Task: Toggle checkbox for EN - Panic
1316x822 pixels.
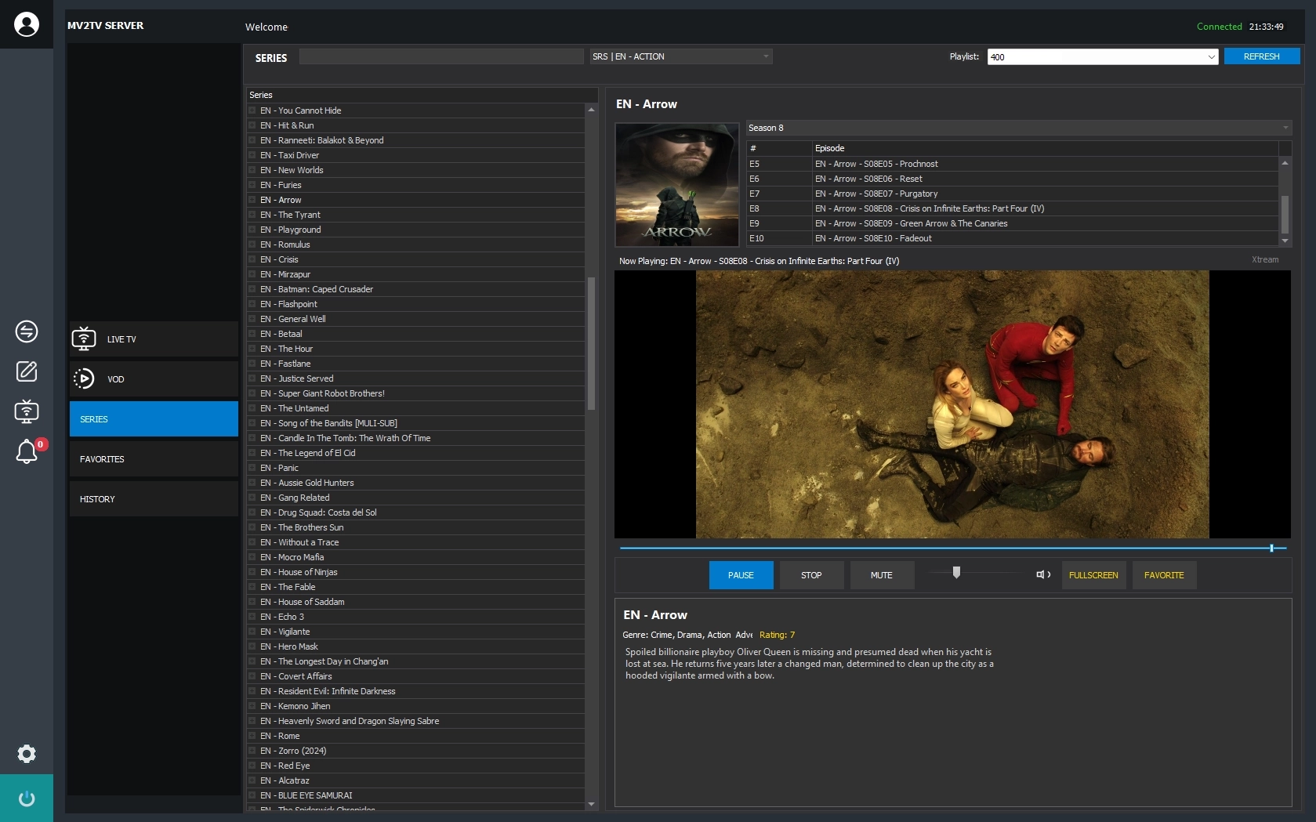Action: 252,468
